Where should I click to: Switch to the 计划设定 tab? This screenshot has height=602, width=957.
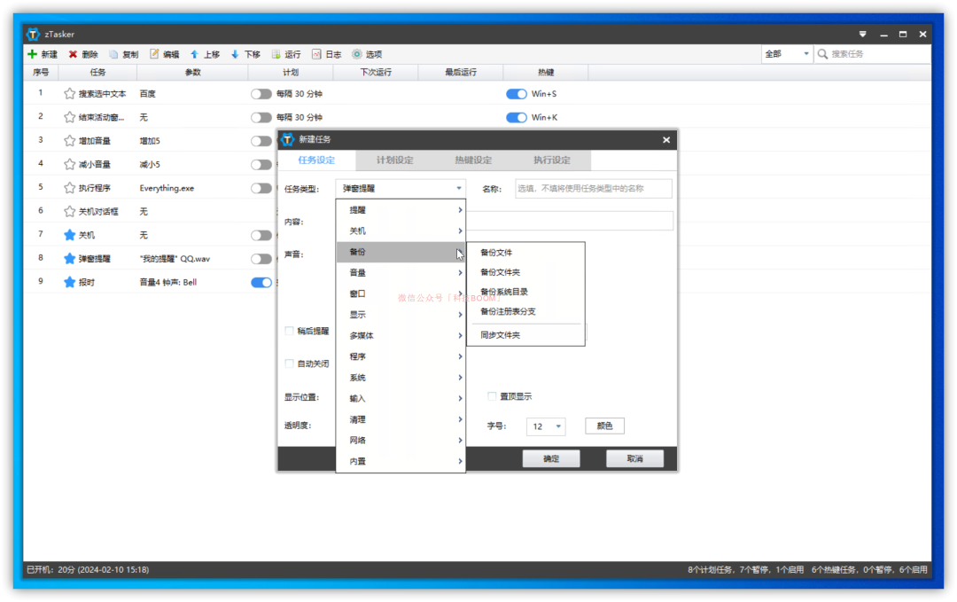tap(394, 160)
